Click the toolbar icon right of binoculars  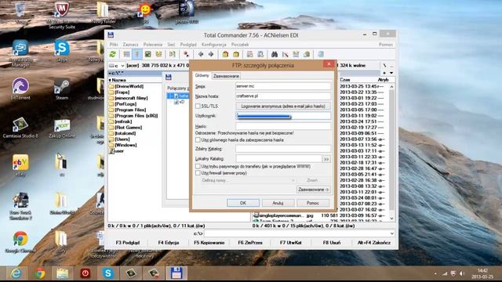pyautogui.click(x=286, y=54)
